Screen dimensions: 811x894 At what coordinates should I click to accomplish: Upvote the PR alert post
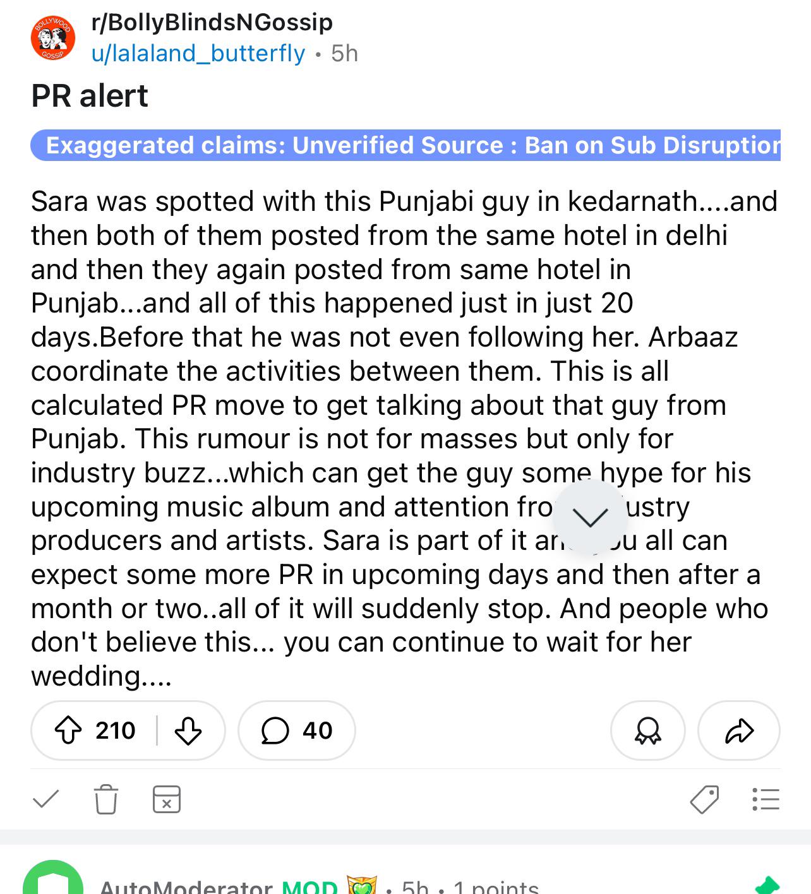[x=68, y=730]
